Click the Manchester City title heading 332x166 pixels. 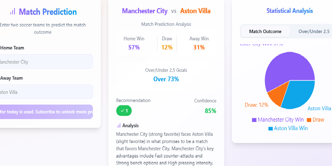pos(145,11)
